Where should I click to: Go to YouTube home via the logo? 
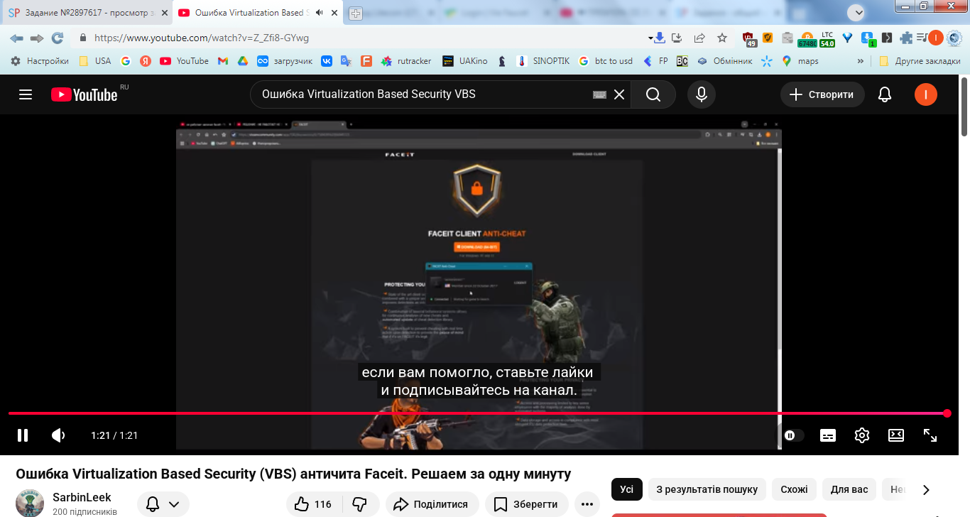coord(84,94)
